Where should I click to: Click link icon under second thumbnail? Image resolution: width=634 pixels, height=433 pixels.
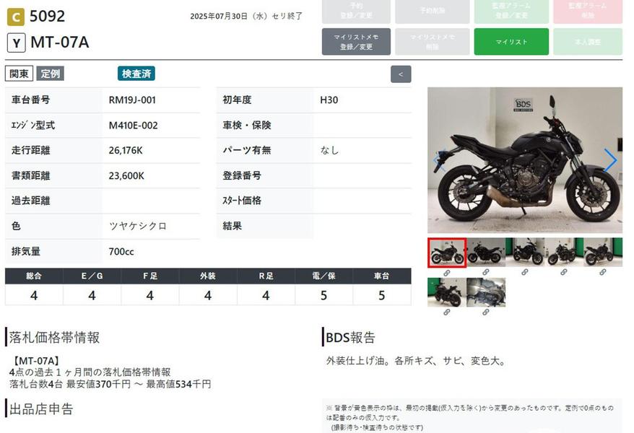coord(485,273)
